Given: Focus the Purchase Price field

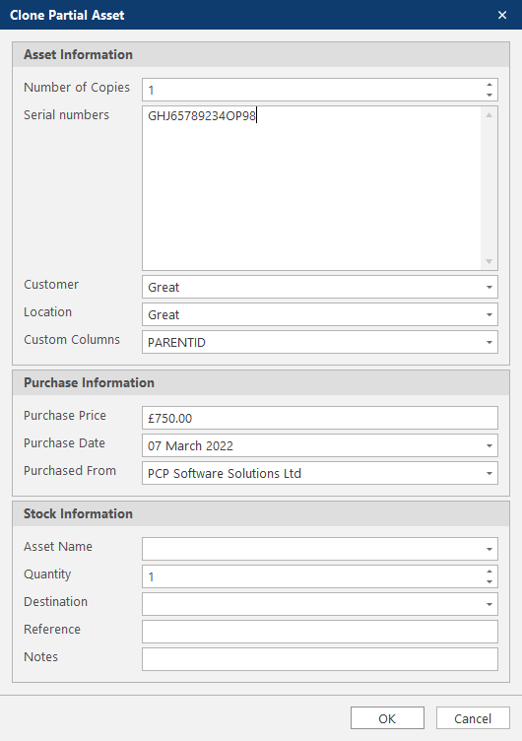Looking at the screenshot, I should pyautogui.click(x=320, y=418).
